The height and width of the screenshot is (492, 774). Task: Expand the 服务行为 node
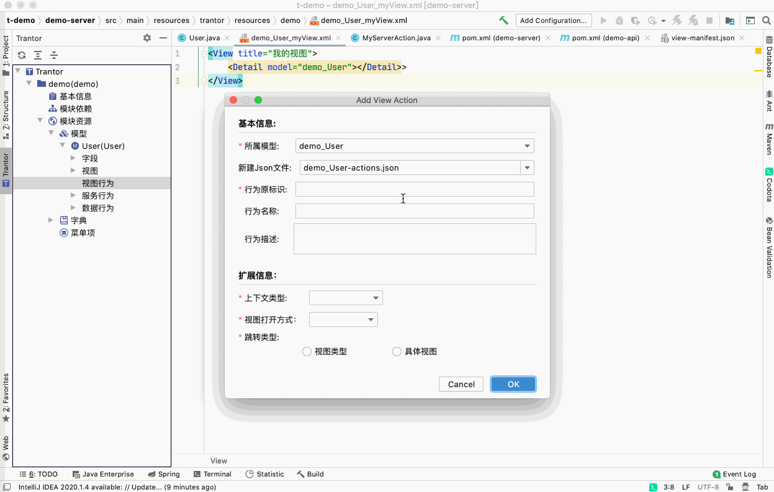coord(74,195)
